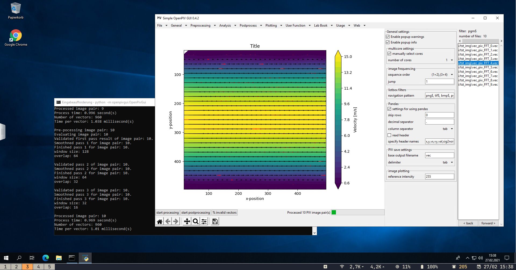516x270 pixels.
Task: Select the Zoom magnifier tool
Action: point(195,221)
